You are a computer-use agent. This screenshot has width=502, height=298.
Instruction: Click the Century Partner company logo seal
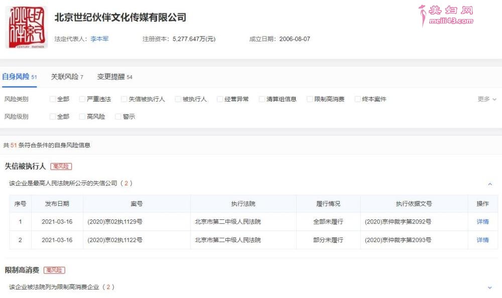pyautogui.click(x=26, y=28)
